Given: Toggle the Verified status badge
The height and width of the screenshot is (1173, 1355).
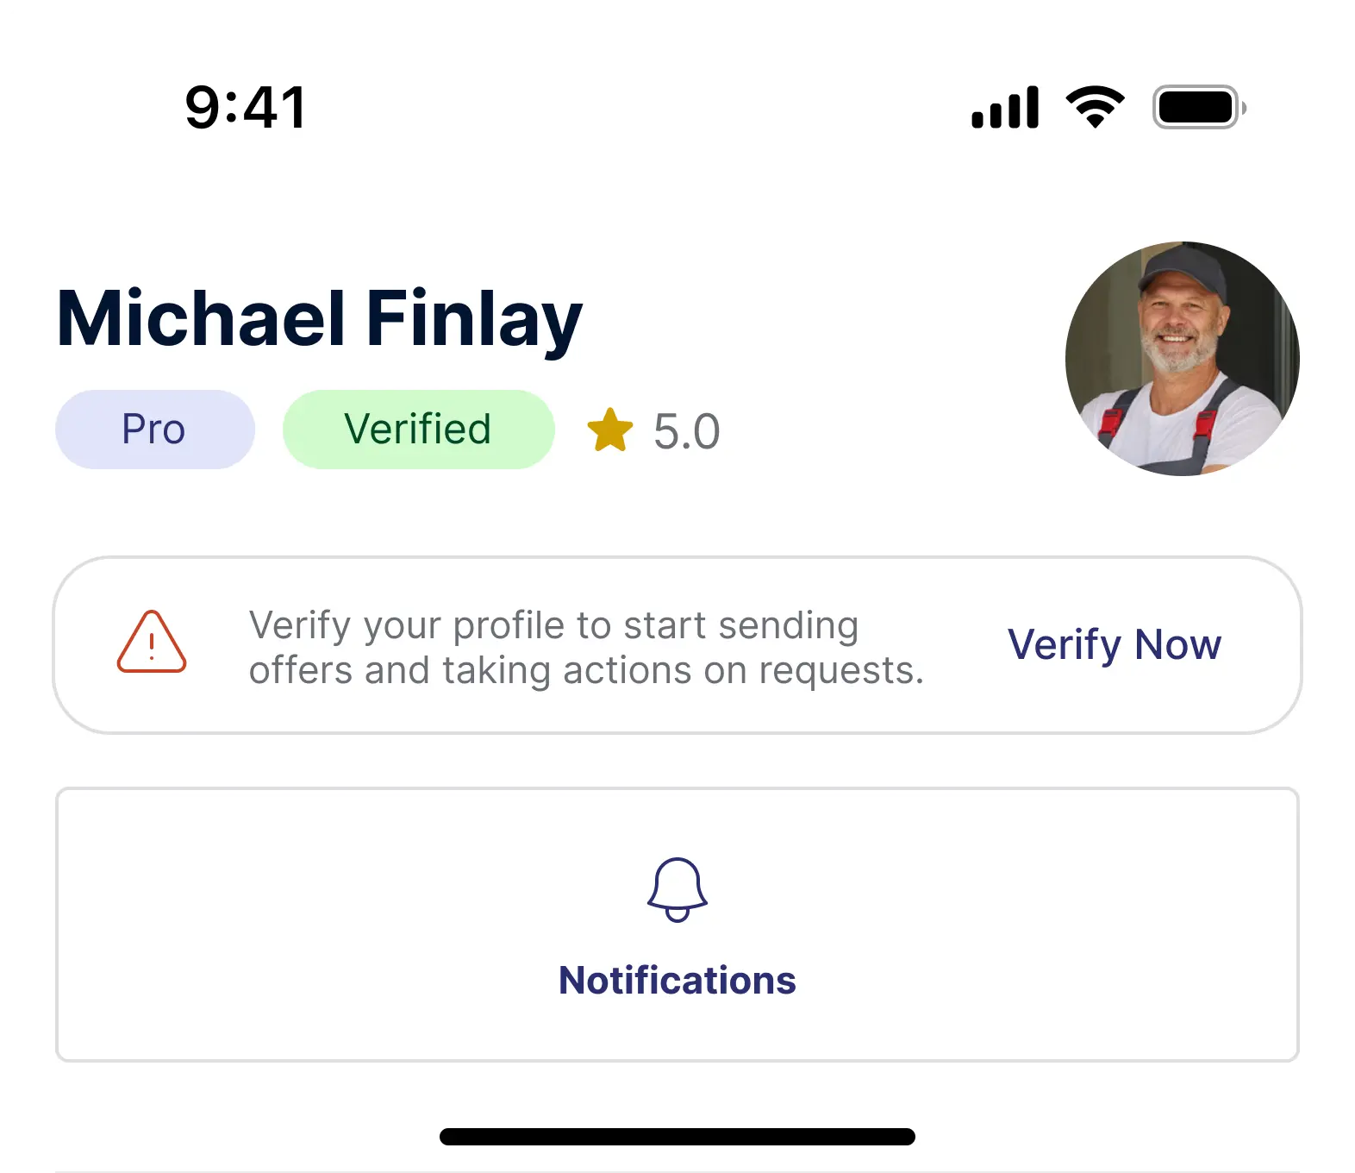Looking at the screenshot, I should [418, 429].
